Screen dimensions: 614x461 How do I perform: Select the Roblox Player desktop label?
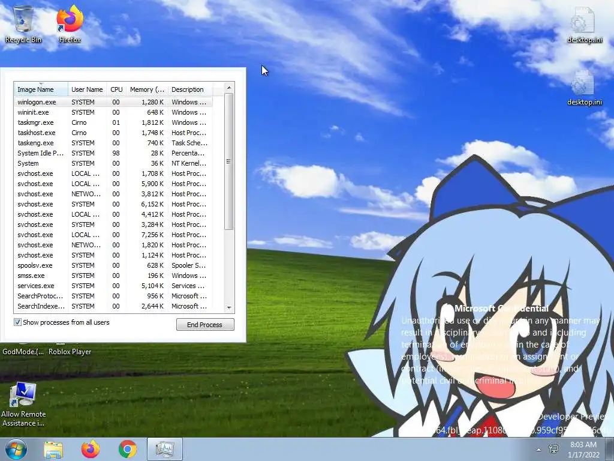coord(70,352)
